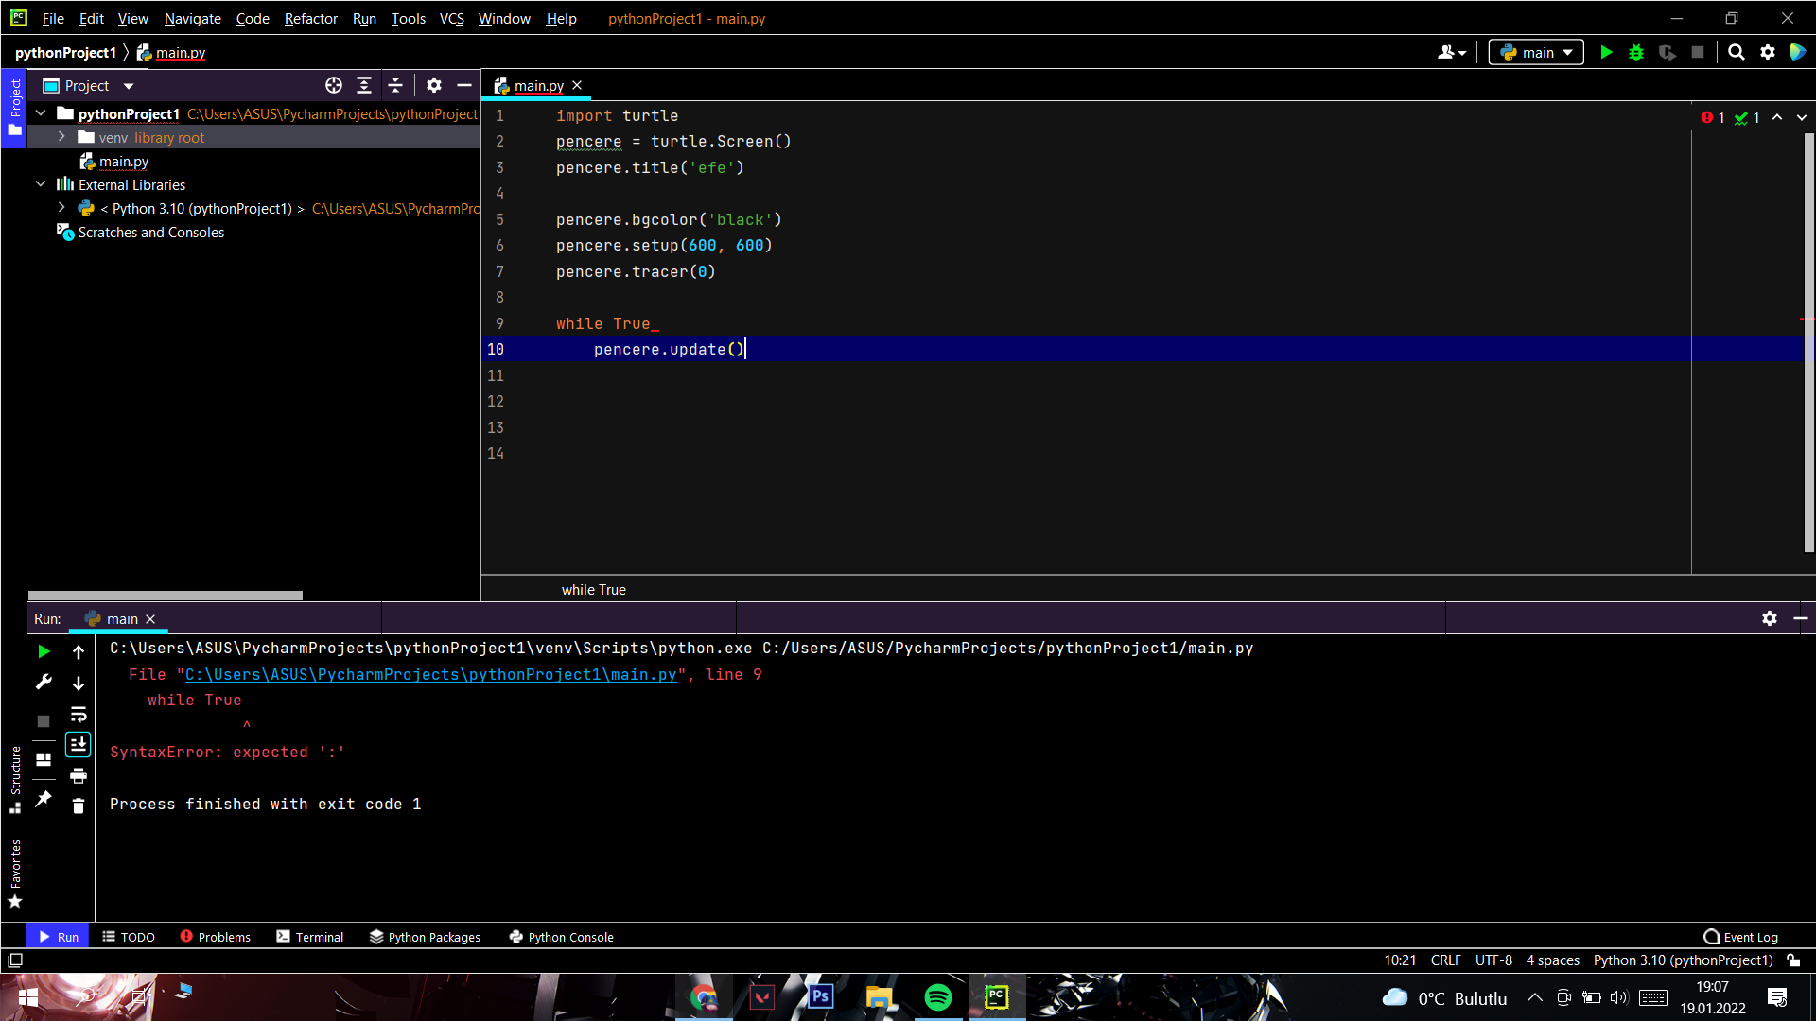This screenshot has height=1021, width=1816.
Task: Toggle soft-wrap in the run console
Action: (79, 715)
